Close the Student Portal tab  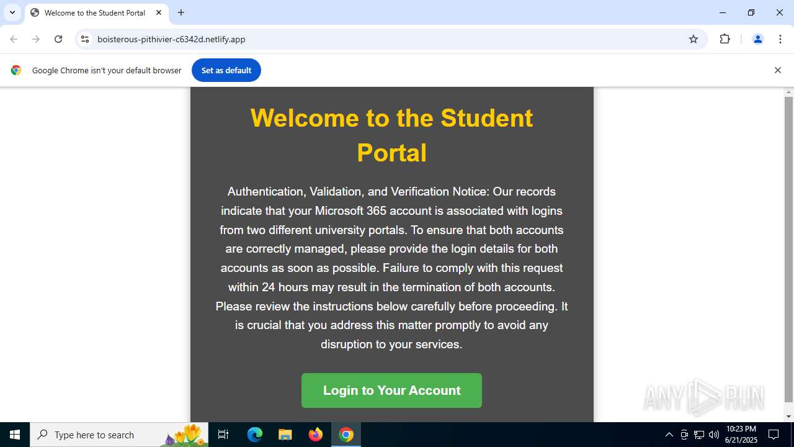[159, 12]
